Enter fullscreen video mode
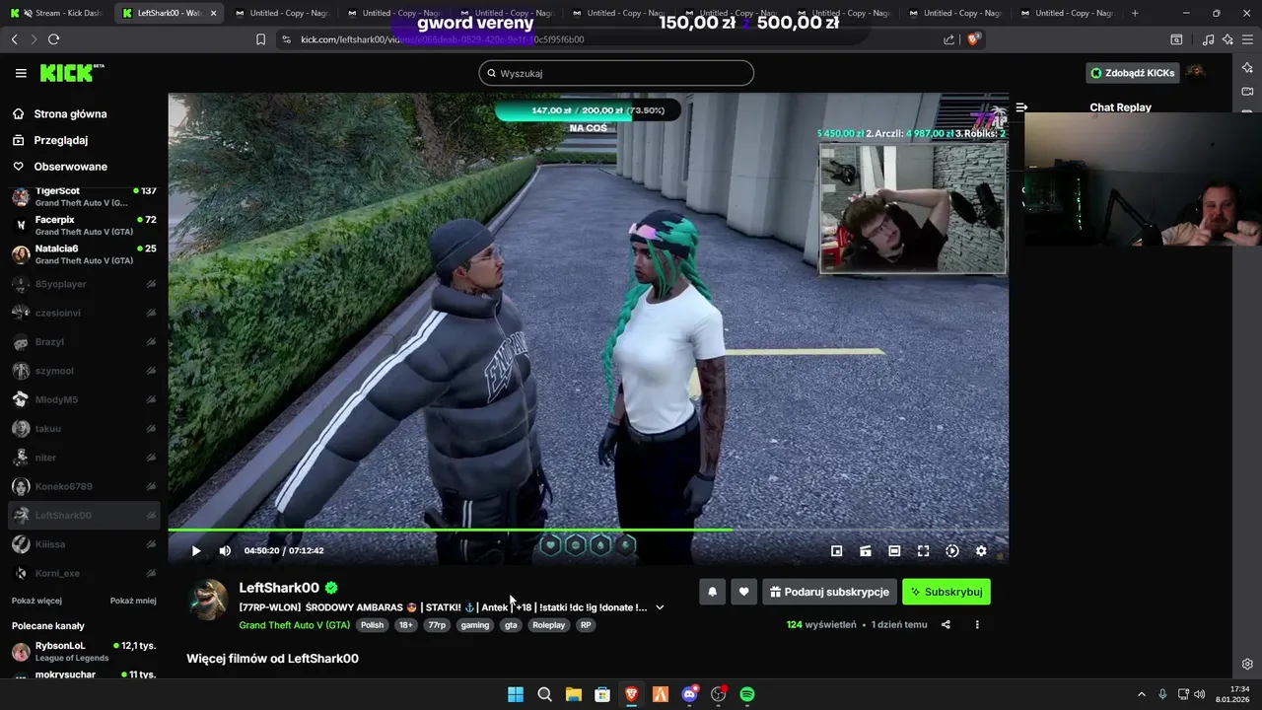 [923, 551]
